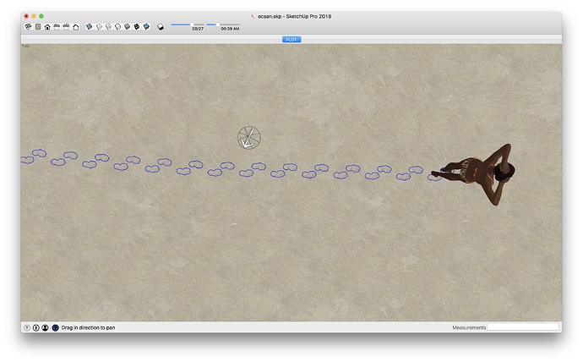Image resolution: width=583 pixels, height=362 pixels.
Task: Switch to Iso view
Action: (28, 26)
